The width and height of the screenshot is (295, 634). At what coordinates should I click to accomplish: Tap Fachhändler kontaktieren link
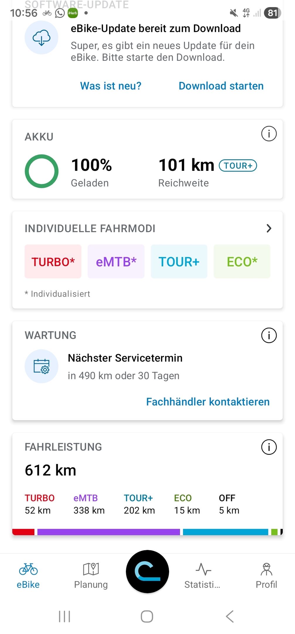point(208,402)
